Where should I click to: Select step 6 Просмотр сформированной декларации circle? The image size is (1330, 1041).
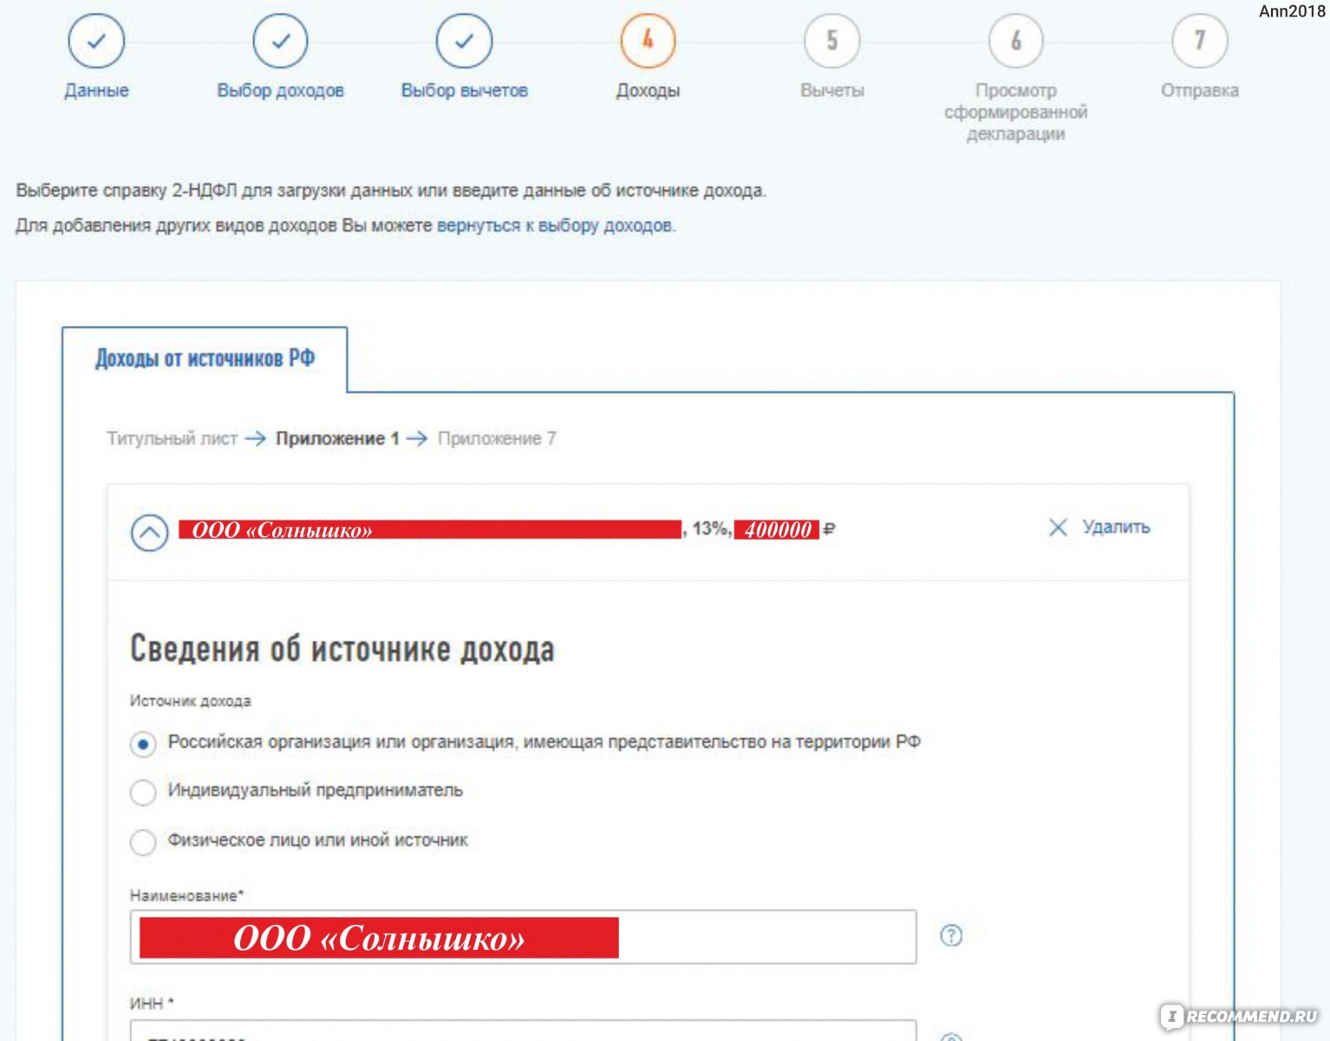(x=1016, y=40)
